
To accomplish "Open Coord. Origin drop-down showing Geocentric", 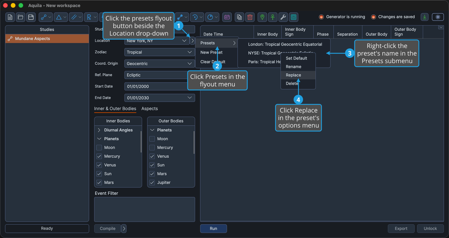I will coord(159,64).
